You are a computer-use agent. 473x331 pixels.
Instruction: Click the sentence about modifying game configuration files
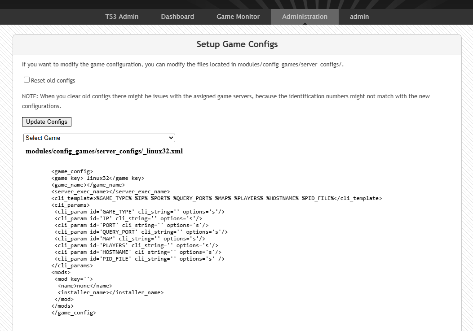click(183, 65)
